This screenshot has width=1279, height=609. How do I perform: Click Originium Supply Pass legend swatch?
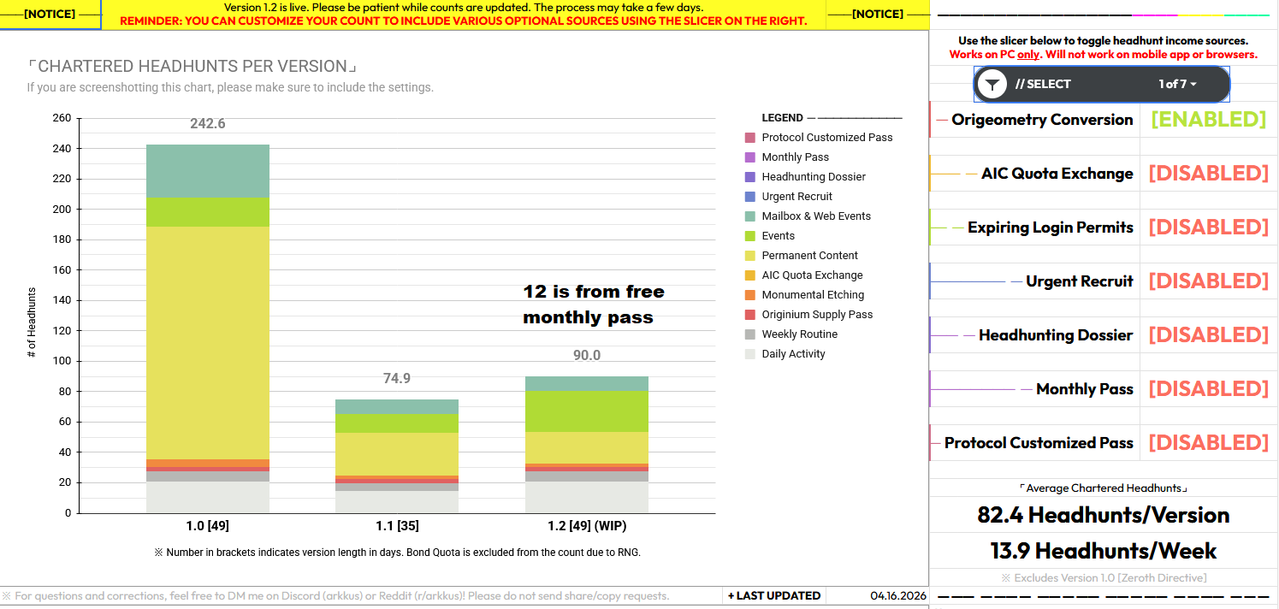click(750, 315)
